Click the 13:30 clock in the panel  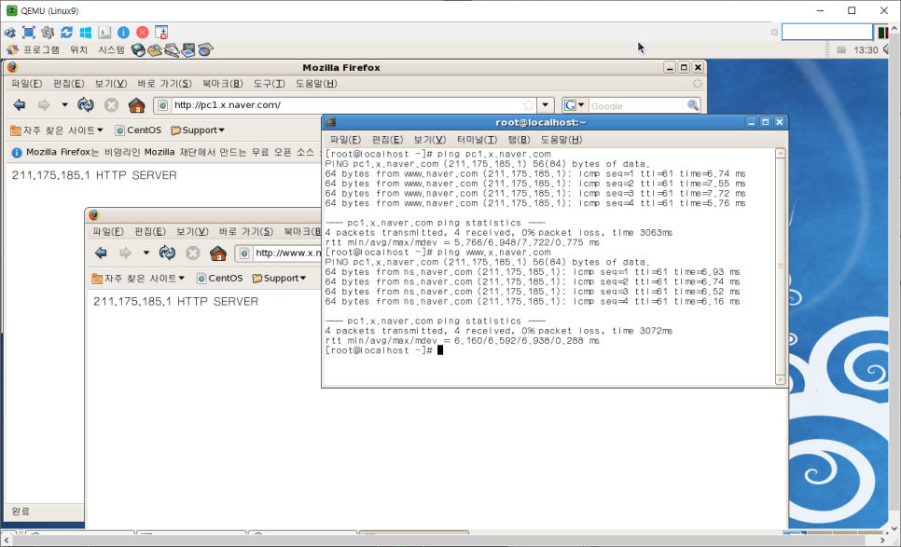(x=866, y=50)
